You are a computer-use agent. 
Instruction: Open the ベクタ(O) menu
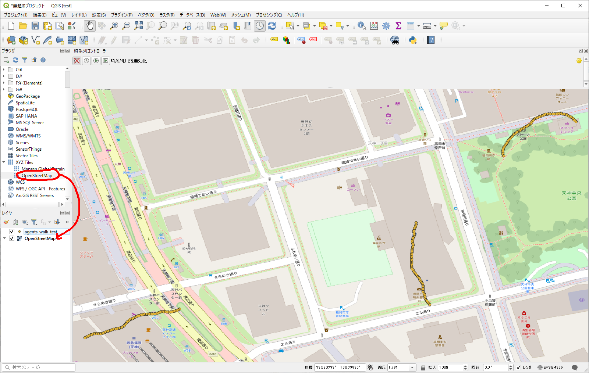[x=146, y=15]
